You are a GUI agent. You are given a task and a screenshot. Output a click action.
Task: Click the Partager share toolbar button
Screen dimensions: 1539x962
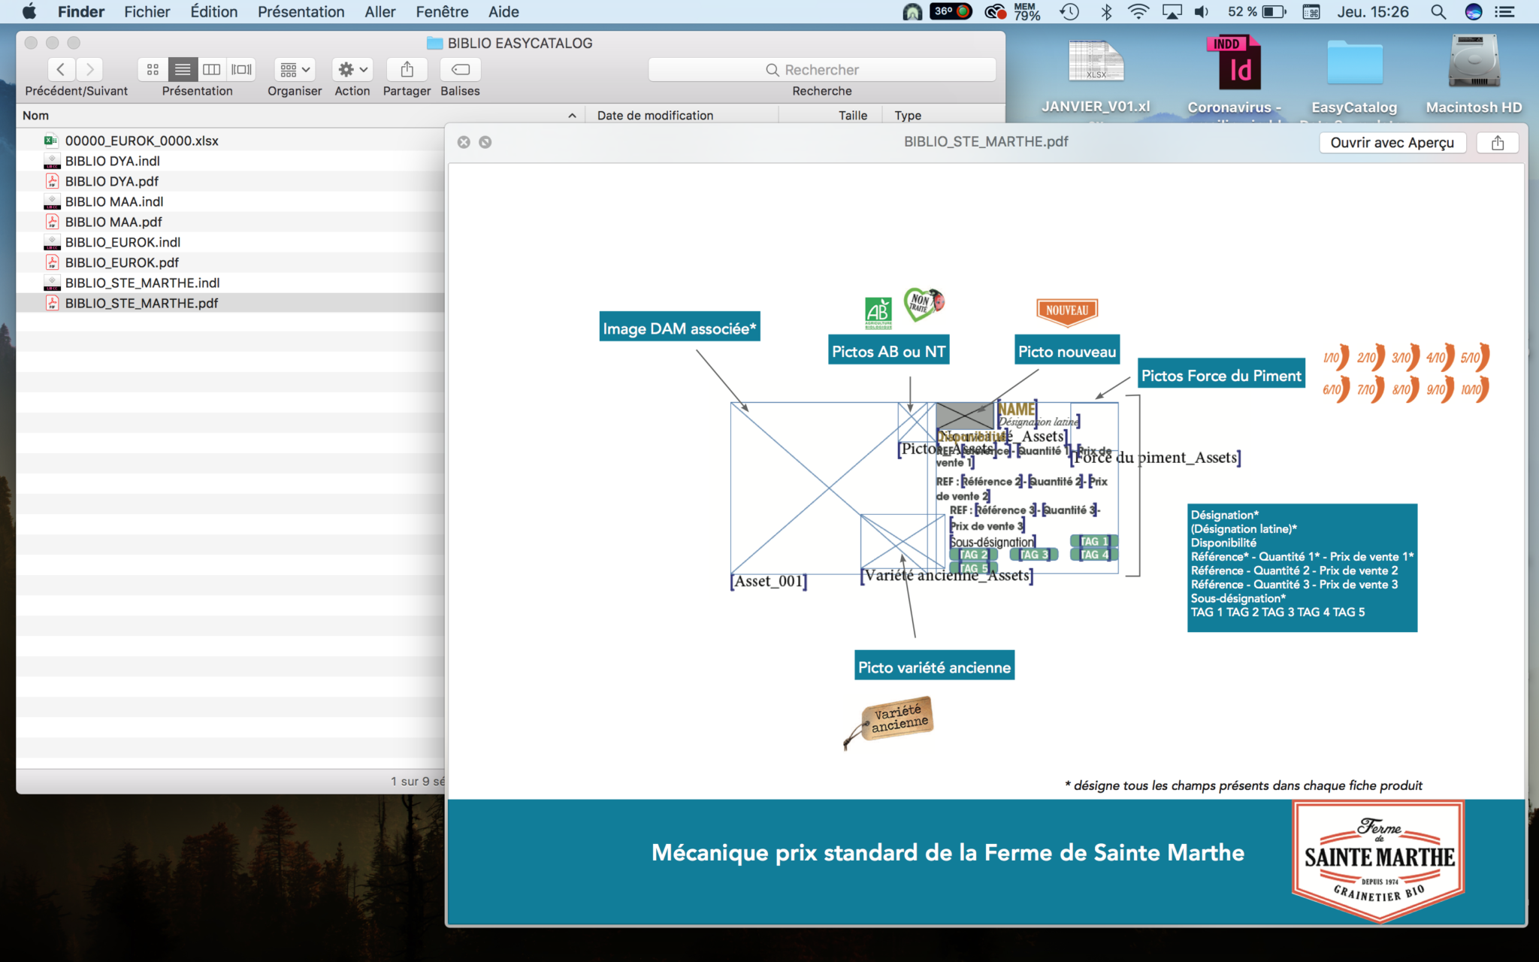[x=407, y=69]
